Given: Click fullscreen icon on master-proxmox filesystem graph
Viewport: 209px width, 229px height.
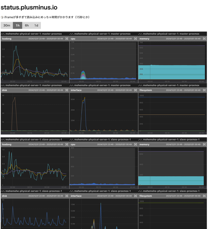Looking at the screenshot, I should 204,90.
